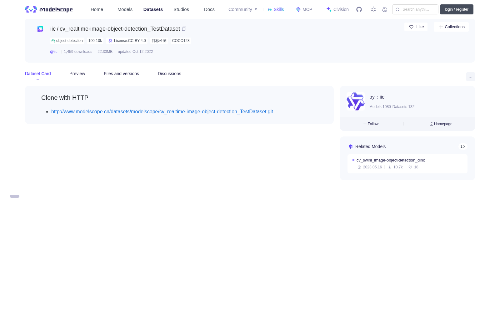Click the Homepage house icon

tap(432, 124)
